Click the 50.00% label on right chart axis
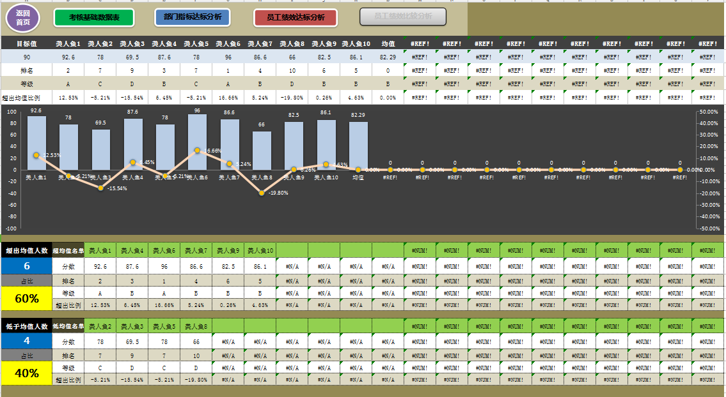Viewport: 726px width, 397px height. coord(709,112)
